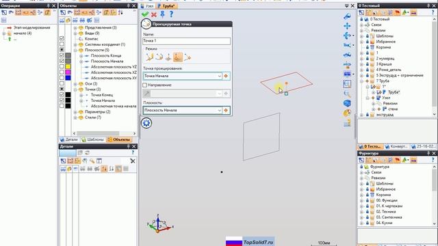Screen dimensions: 438x246
Task: Activate the rotate view tool
Action: pyautogui.click(x=347, y=36)
